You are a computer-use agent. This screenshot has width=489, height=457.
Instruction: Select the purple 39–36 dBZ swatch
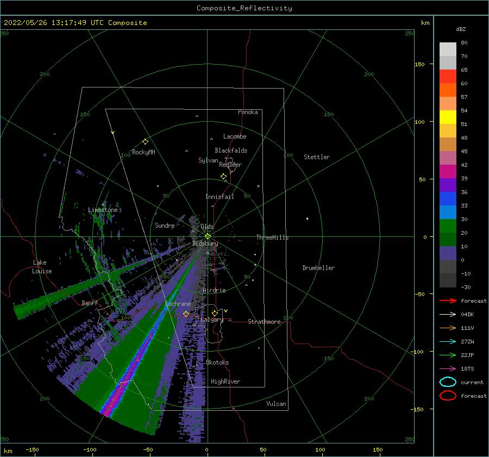click(x=448, y=185)
